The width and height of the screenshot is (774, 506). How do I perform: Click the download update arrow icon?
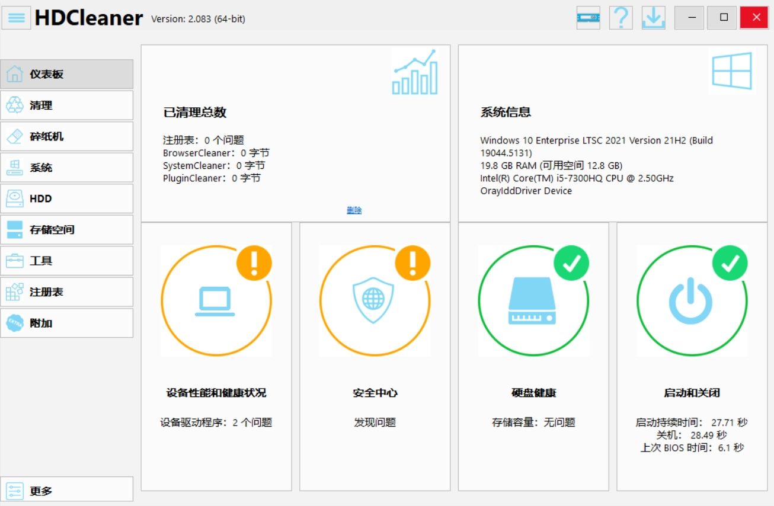653,18
